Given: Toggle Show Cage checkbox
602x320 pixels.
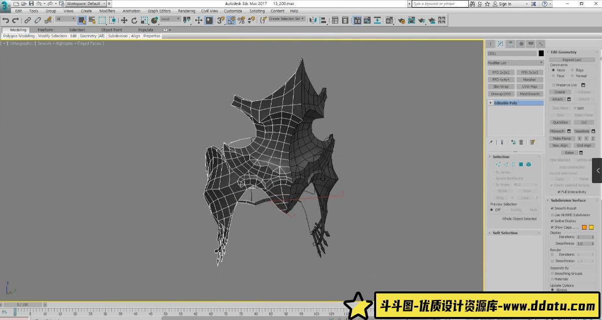Looking at the screenshot, I should (552, 227).
